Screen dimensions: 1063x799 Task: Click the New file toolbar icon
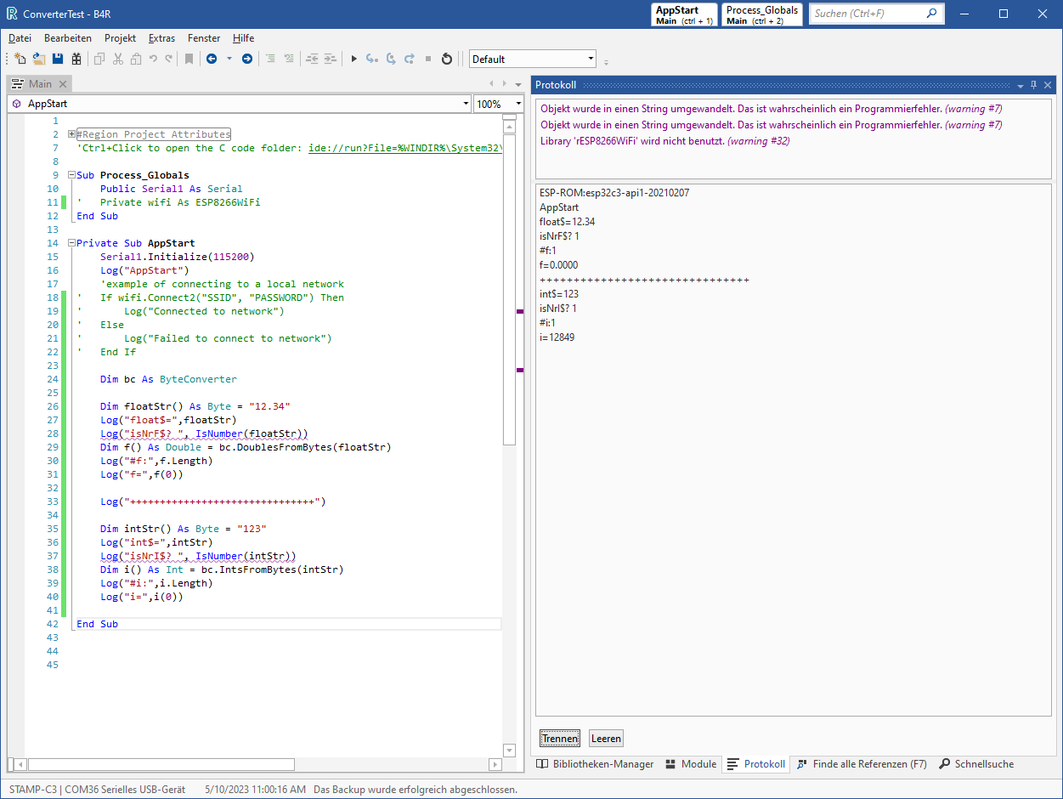(20, 59)
